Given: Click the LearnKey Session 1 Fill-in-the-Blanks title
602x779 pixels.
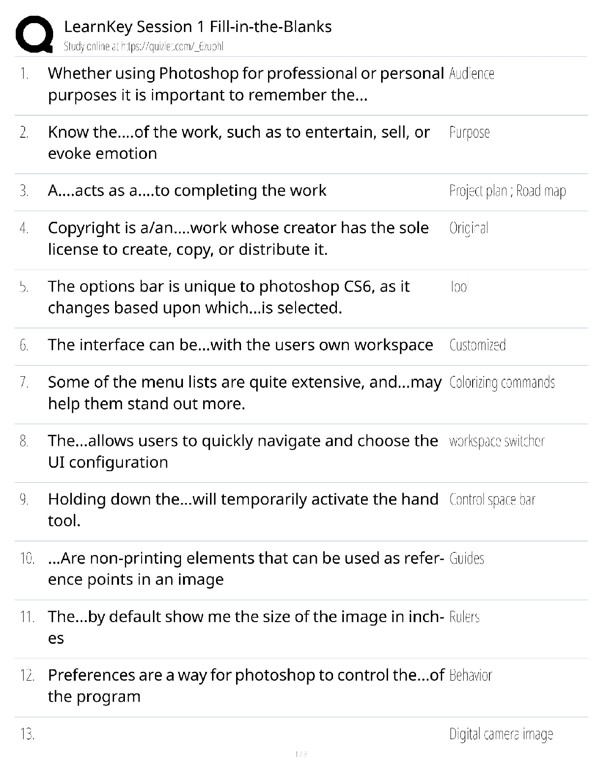Looking at the screenshot, I should [198, 27].
